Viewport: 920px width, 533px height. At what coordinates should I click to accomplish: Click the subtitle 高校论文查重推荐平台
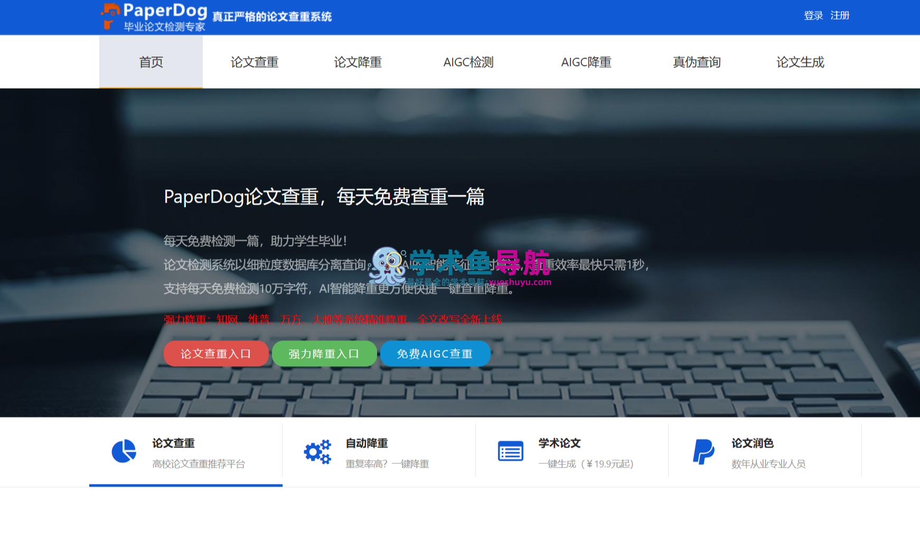point(199,464)
